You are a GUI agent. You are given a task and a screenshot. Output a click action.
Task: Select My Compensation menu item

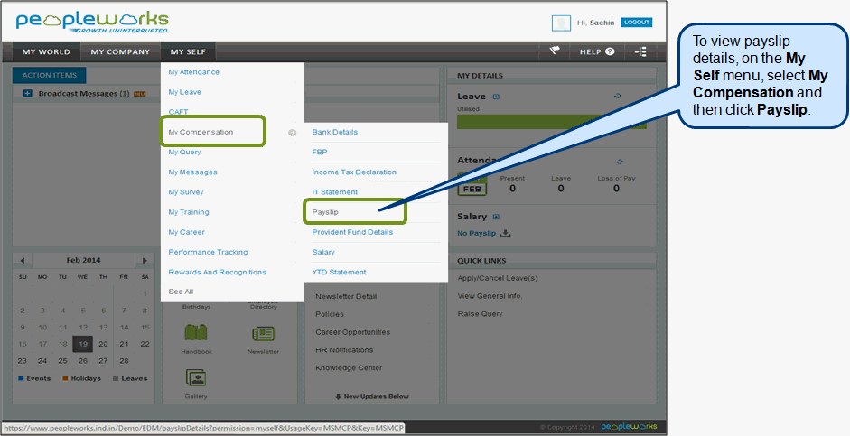[x=201, y=132]
